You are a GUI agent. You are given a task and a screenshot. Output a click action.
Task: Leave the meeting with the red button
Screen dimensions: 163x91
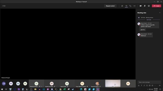(156, 6)
